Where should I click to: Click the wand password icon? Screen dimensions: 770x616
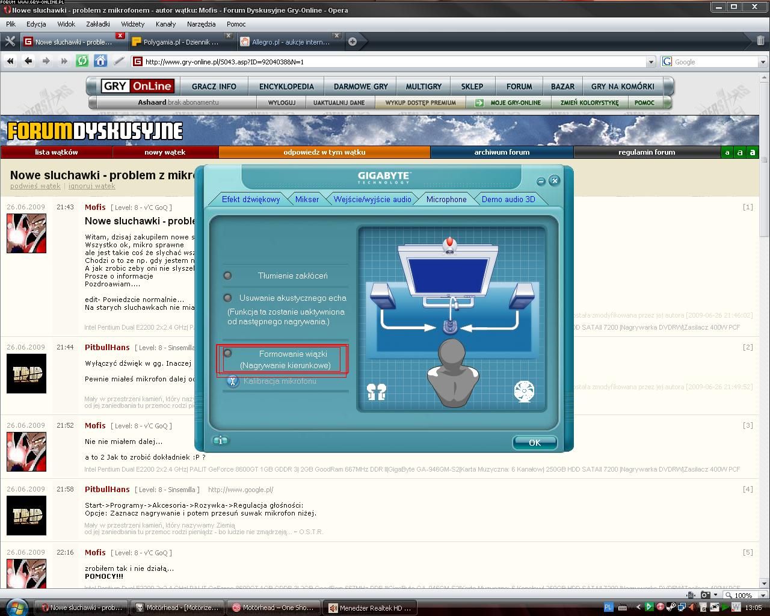point(119,61)
